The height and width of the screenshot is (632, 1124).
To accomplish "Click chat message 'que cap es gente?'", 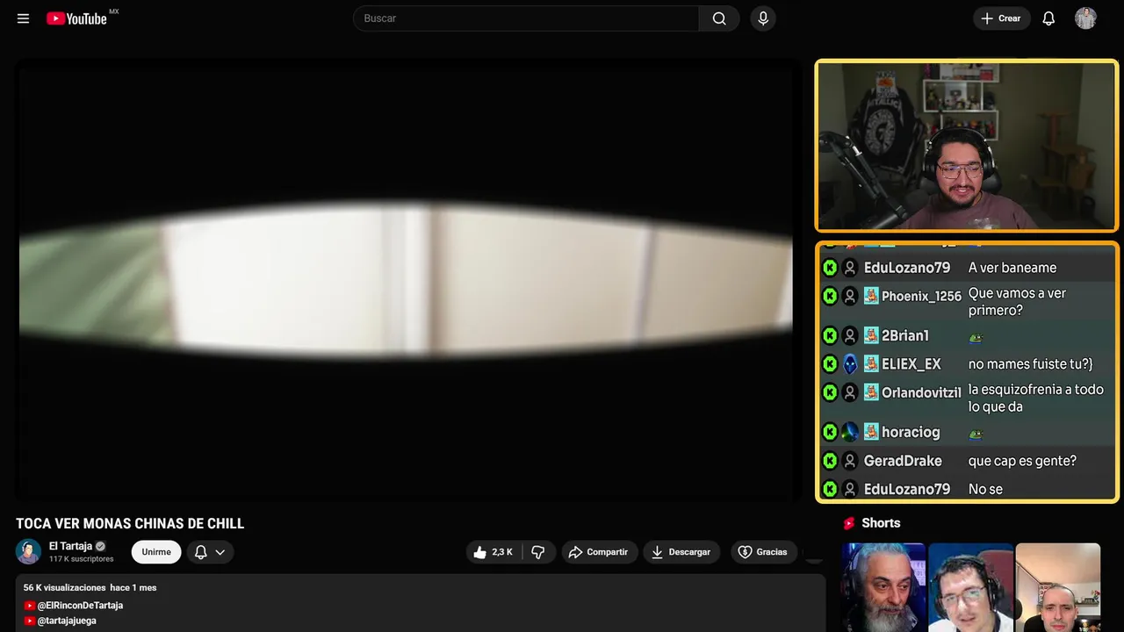I will [x=1022, y=461].
